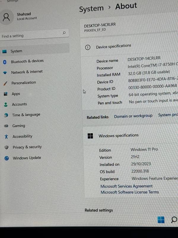Click the search magnifier in Find a setting
Screen dimensions: 178x238
point(64,33)
